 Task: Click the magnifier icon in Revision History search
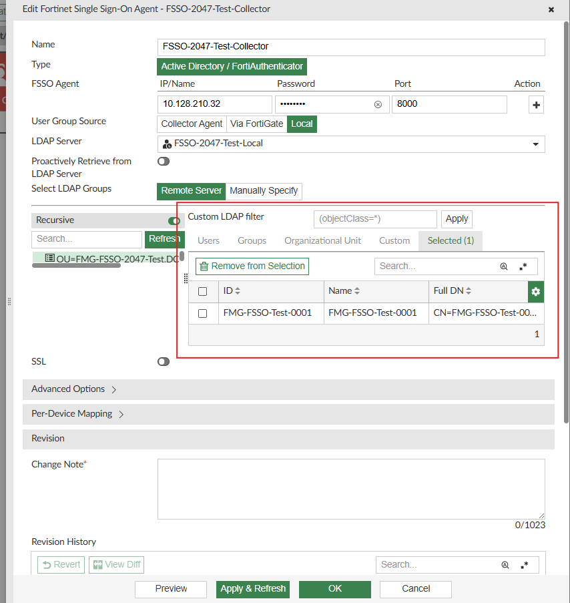(505, 565)
